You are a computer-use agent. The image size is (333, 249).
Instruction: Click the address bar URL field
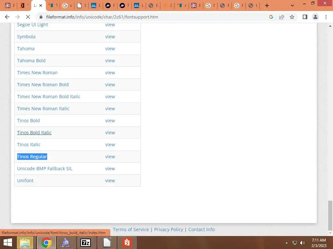point(153,17)
